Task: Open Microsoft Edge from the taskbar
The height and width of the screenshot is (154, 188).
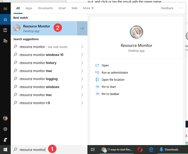Action: point(151,150)
